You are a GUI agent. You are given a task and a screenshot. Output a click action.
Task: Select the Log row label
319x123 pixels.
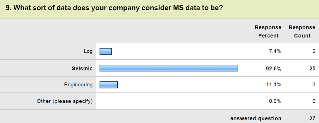point(88,52)
